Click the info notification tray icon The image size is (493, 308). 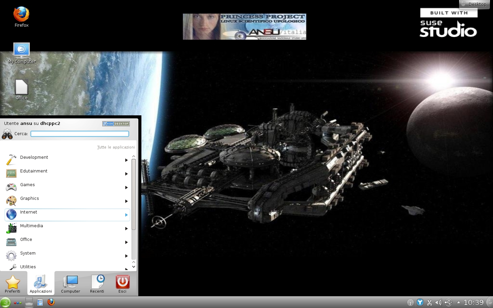410,303
